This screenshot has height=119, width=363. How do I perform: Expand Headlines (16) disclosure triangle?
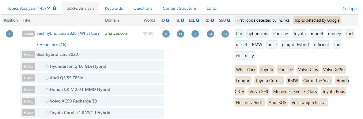[37, 45]
